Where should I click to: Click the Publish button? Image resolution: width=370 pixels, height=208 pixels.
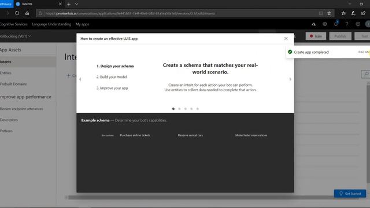340,36
